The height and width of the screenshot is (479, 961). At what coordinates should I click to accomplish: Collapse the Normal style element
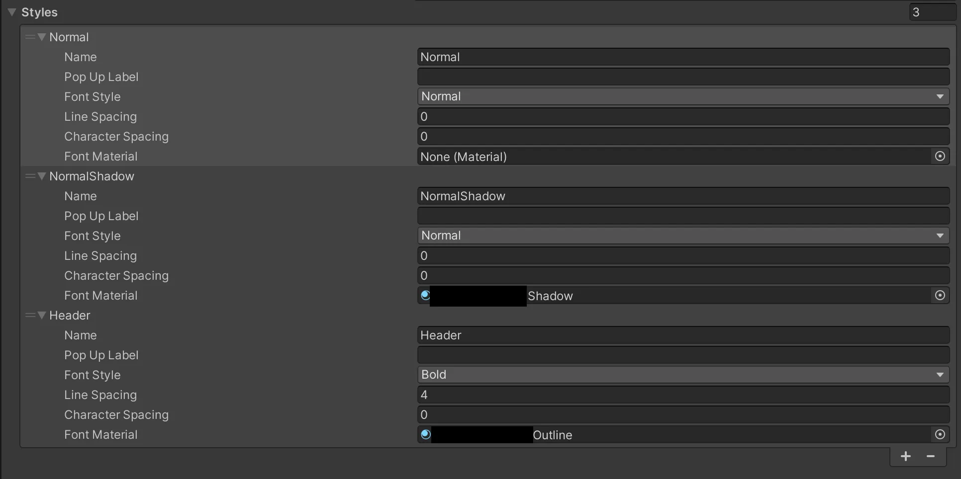click(x=42, y=37)
